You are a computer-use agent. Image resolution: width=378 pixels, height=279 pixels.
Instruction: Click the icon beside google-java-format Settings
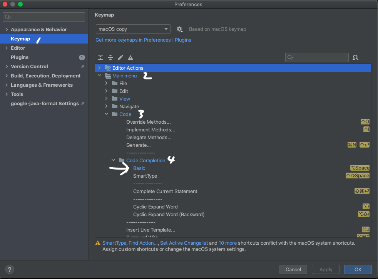click(82, 103)
